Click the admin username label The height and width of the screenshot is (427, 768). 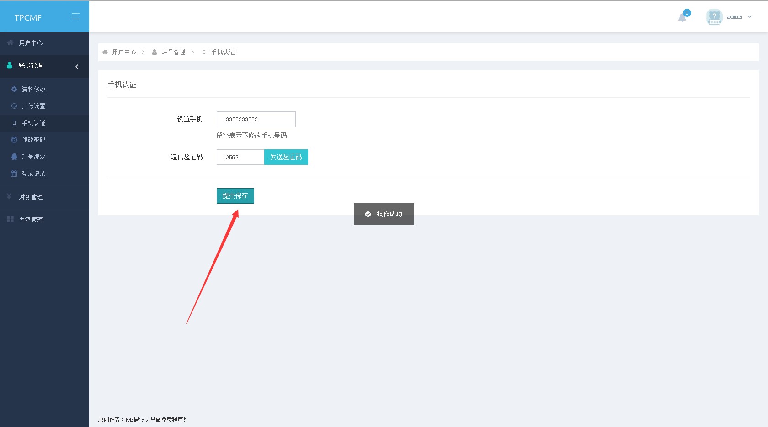tap(734, 17)
